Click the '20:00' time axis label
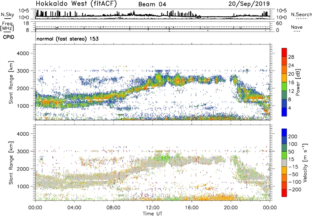The width and height of the screenshot is (312, 216). [x=231, y=208]
